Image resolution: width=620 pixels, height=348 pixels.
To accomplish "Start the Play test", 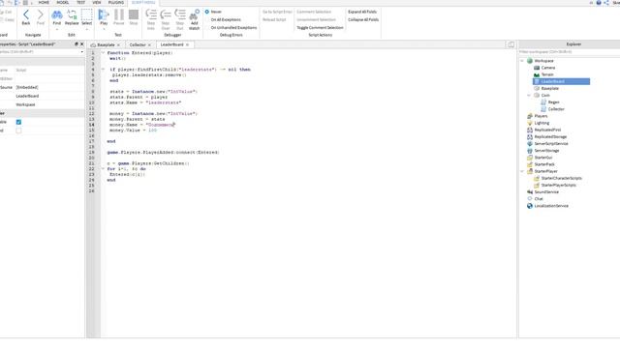I will [104, 16].
